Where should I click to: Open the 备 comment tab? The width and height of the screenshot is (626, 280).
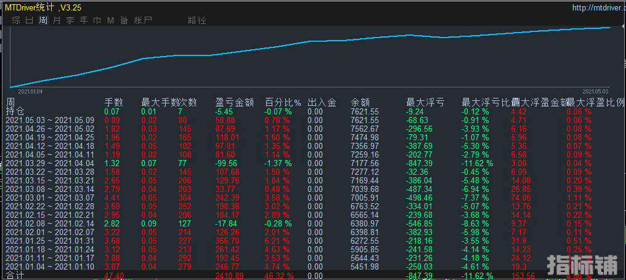click(x=124, y=20)
